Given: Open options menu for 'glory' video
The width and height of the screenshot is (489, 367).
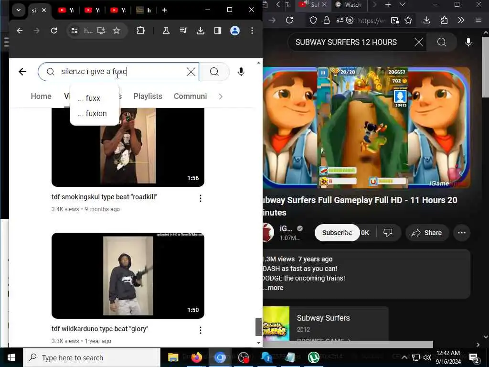Looking at the screenshot, I should [x=201, y=330].
